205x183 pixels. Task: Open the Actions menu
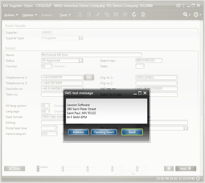point(11,15)
